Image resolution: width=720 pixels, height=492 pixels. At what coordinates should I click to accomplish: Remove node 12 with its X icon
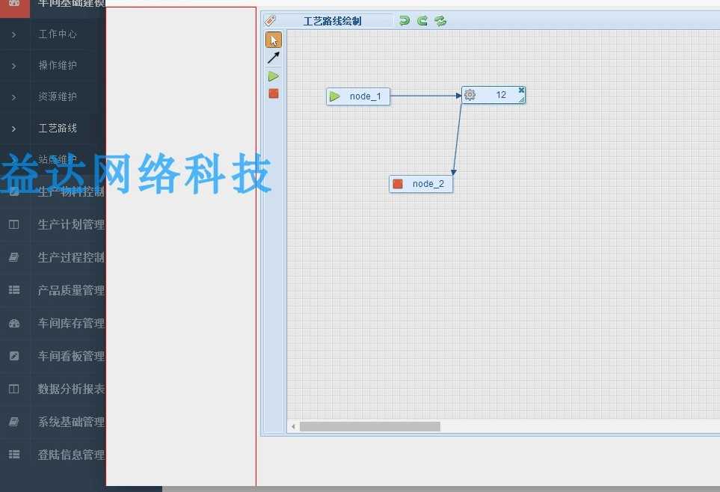click(x=521, y=90)
